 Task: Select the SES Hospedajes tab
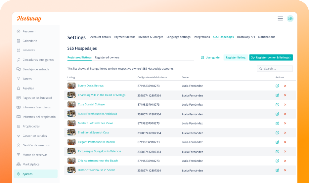coord(223,37)
